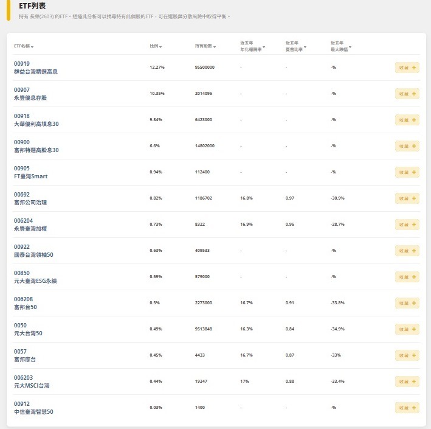Add 006203 元大MSCI台灣 to favorites
Viewport: 431px width, 429px height.
[407, 382]
